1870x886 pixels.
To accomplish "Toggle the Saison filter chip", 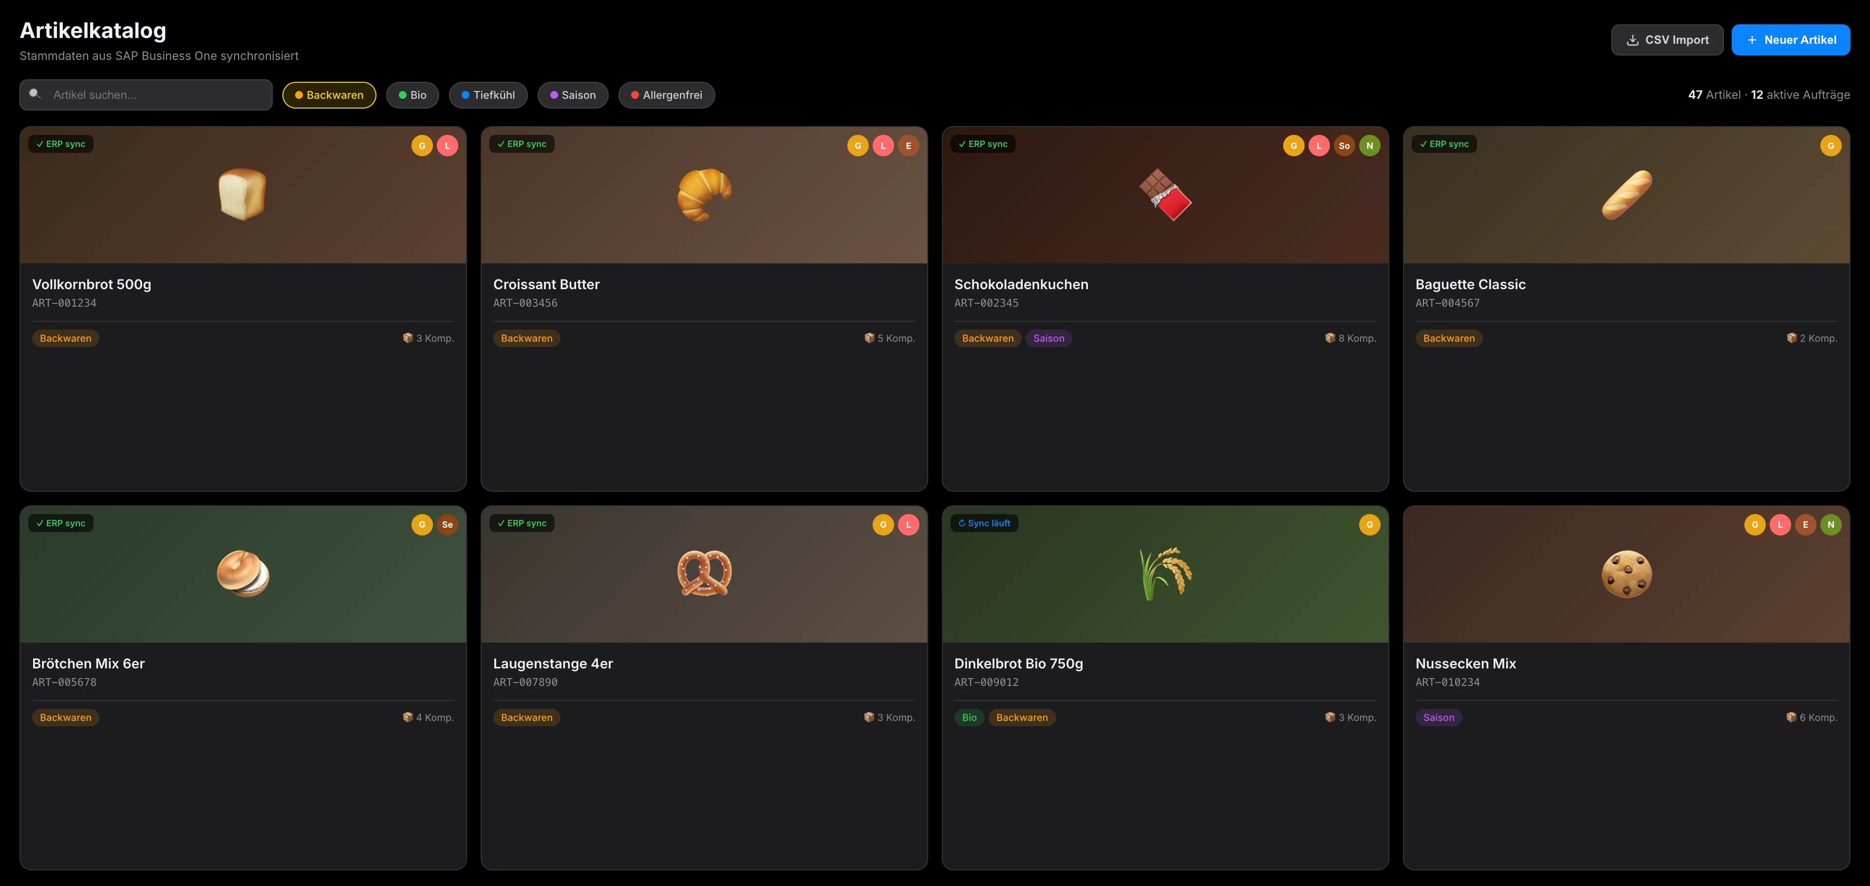I will coord(573,95).
